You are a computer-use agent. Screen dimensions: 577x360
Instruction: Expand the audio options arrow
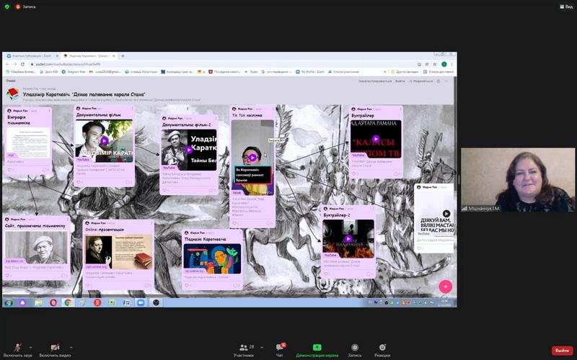click(x=30, y=347)
